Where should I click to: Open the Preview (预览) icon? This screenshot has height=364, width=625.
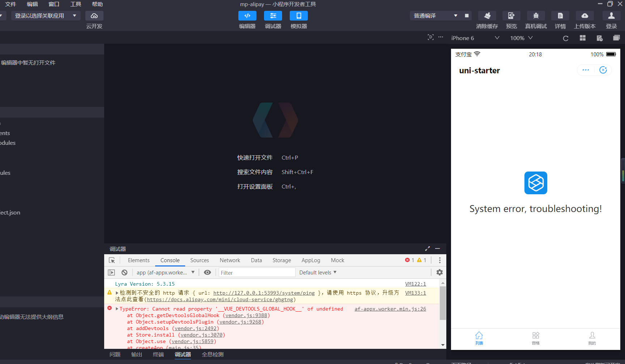click(x=511, y=16)
